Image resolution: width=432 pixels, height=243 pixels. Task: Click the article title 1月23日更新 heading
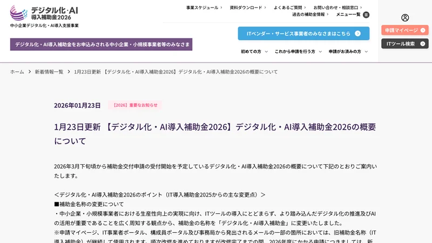[215, 134]
